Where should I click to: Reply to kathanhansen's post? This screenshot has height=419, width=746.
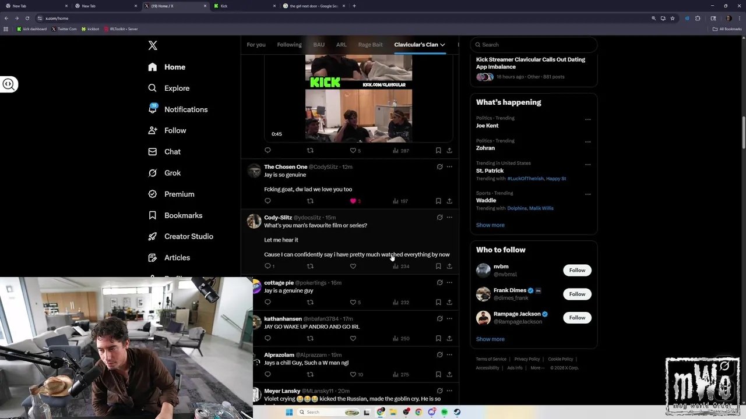click(268, 338)
